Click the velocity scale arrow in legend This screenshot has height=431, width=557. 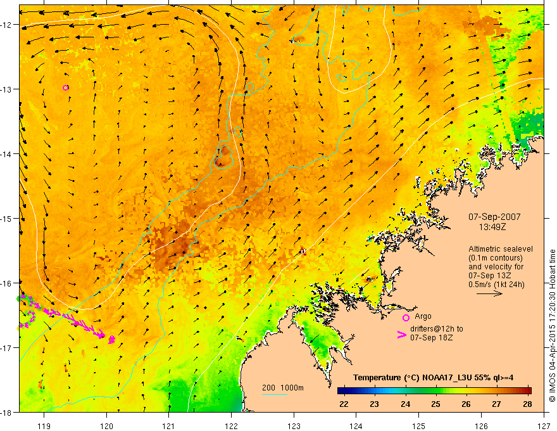pyautogui.click(x=489, y=293)
